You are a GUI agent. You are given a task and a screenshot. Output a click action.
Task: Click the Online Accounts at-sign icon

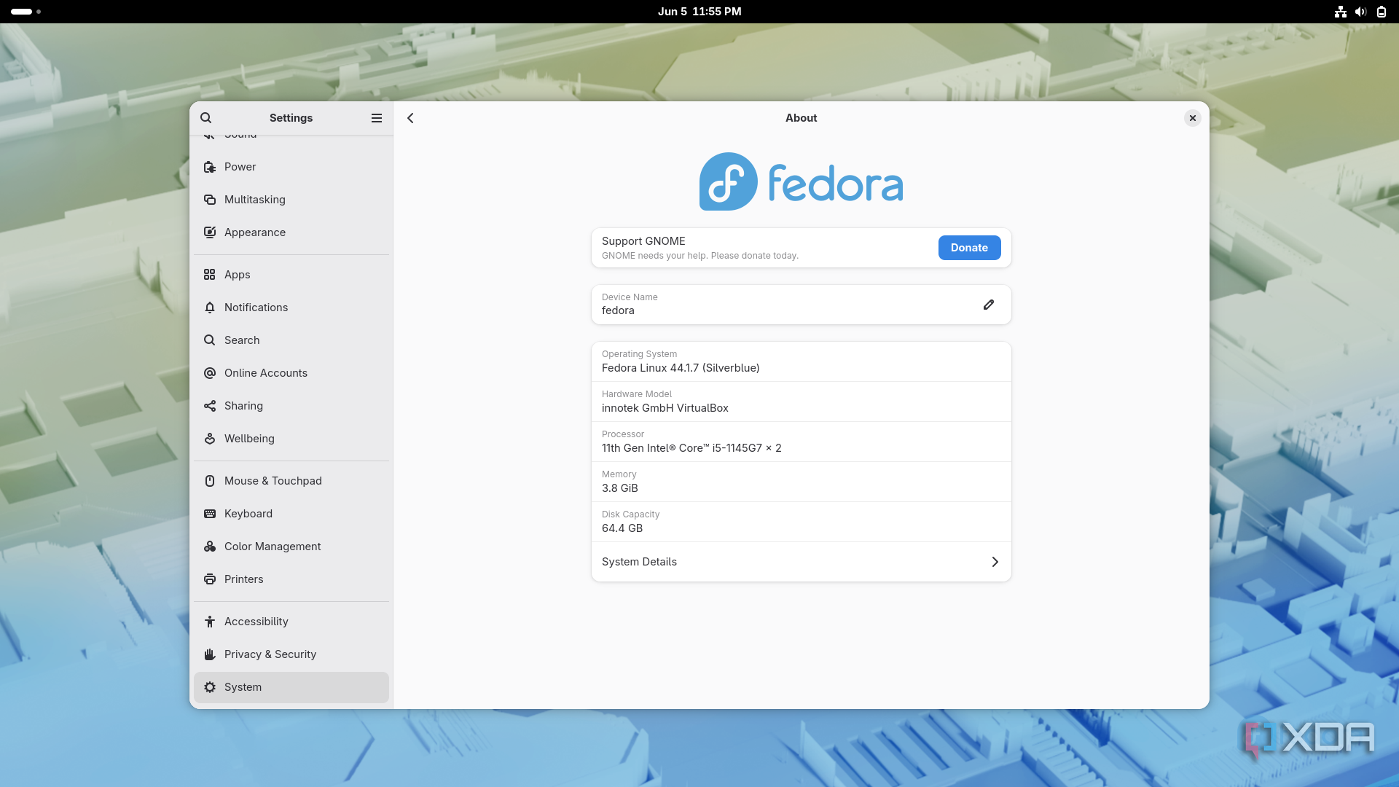210,373
